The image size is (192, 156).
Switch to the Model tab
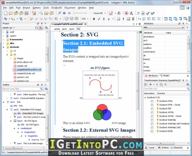pyautogui.click(x=164, y=76)
